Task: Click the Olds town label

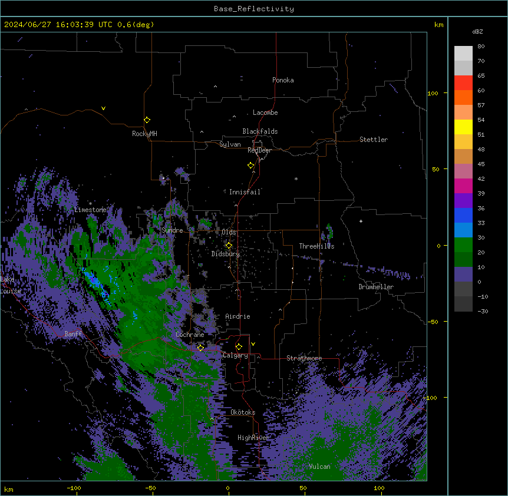Action: coord(229,232)
